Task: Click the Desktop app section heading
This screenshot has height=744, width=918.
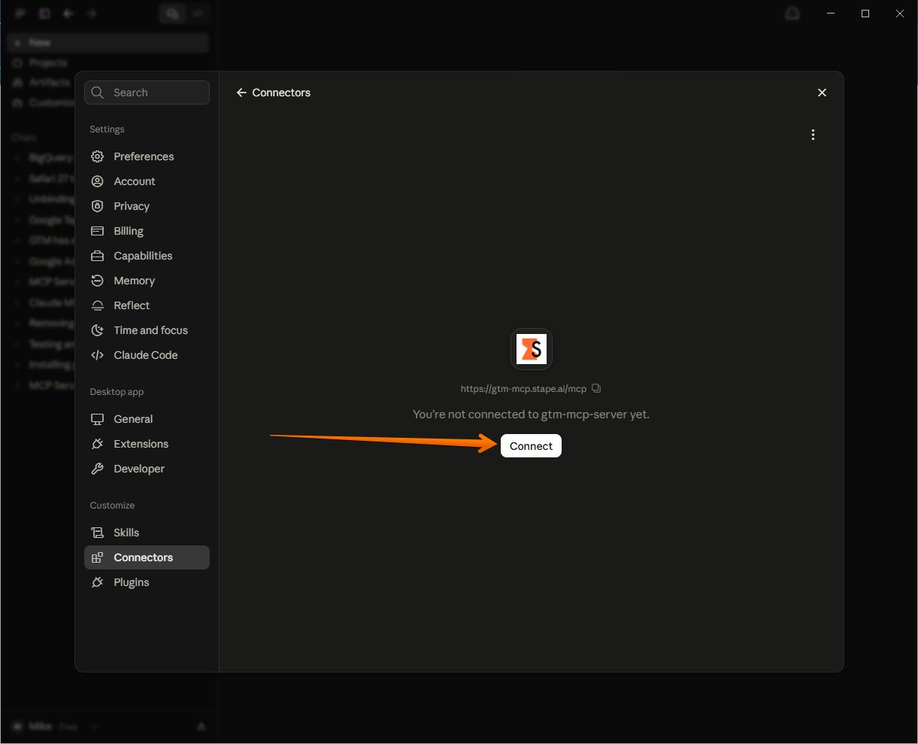Action: pyautogui.click(x=117, y=392)
